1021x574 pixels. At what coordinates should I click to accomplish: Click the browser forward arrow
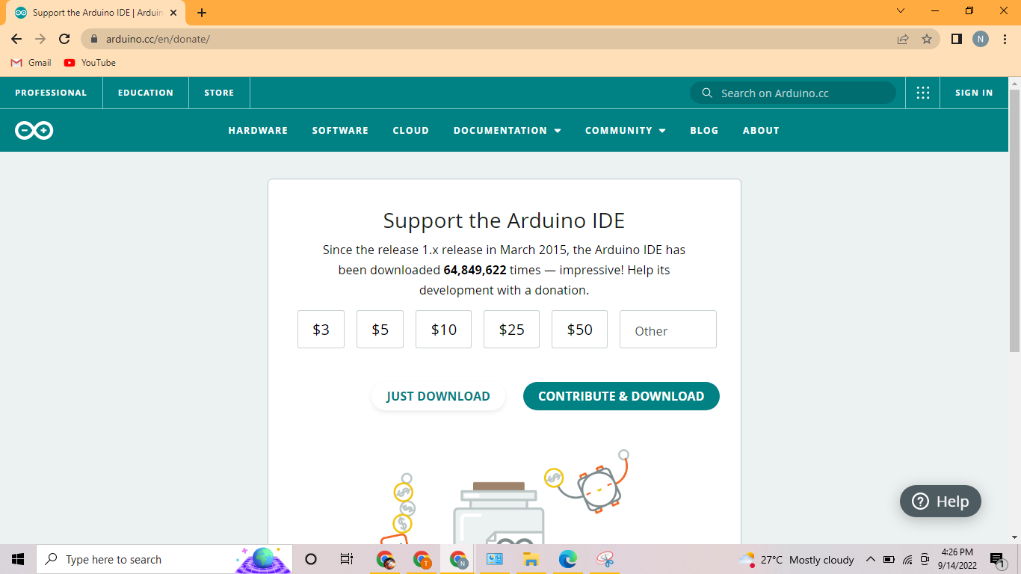[x=40, y=39]
